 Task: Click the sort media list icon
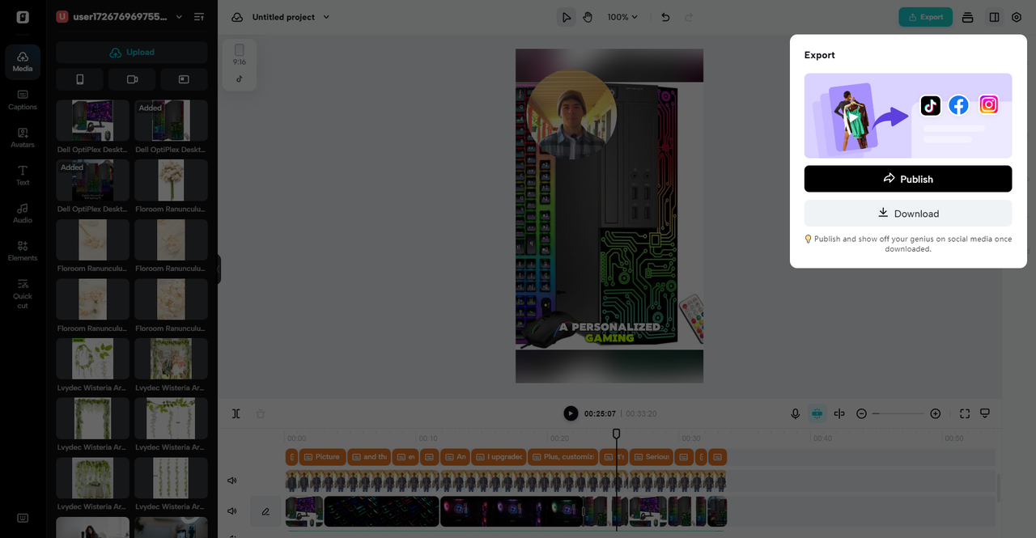[x=199, y=17]
